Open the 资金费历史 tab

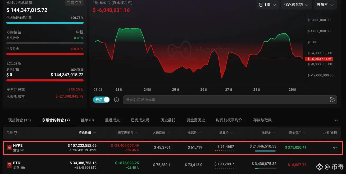(196, 120)
